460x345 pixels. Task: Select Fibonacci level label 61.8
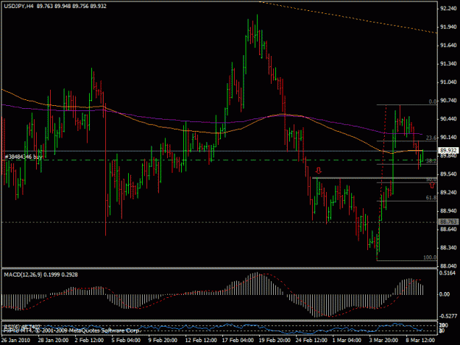coord(431,198)
